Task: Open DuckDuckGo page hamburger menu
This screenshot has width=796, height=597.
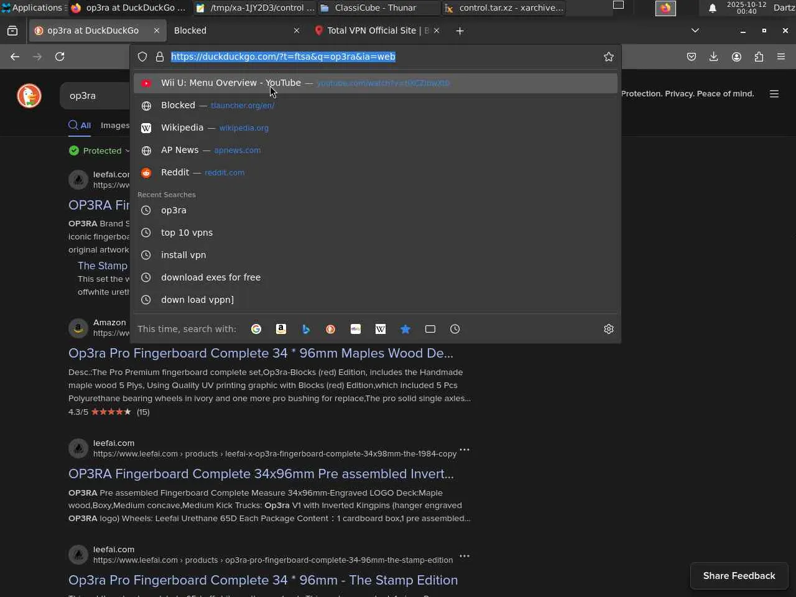Action: [x=774, y=94]
